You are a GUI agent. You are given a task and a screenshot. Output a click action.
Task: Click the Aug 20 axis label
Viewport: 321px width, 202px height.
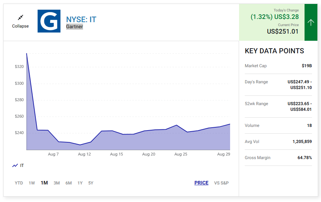(149, 154)
